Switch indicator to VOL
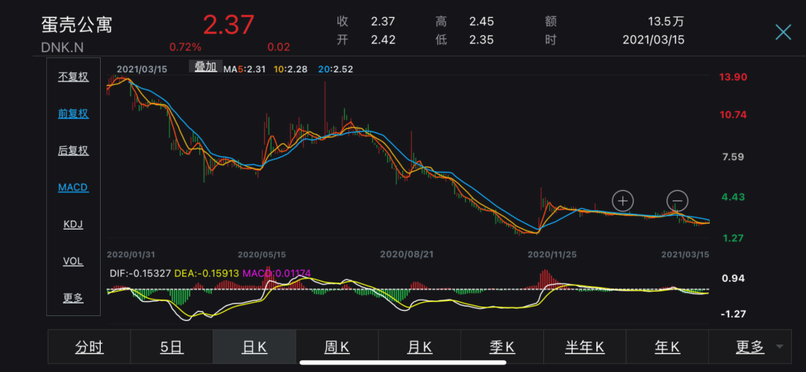The image size is (806, 372). (73, 261)
